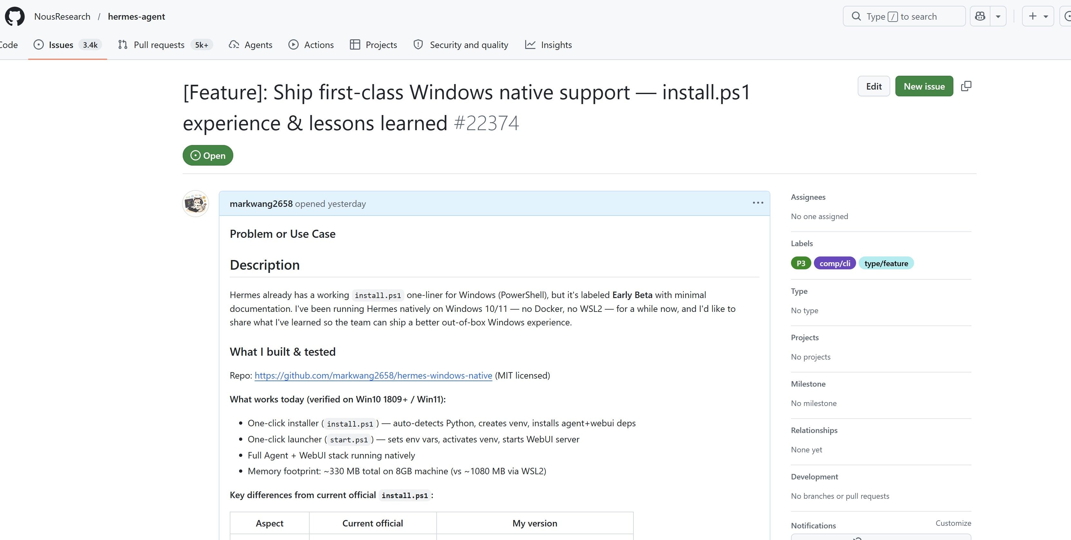Open the NousResearch organization link
The image size is (1071, 540).
tap(63, 17)
